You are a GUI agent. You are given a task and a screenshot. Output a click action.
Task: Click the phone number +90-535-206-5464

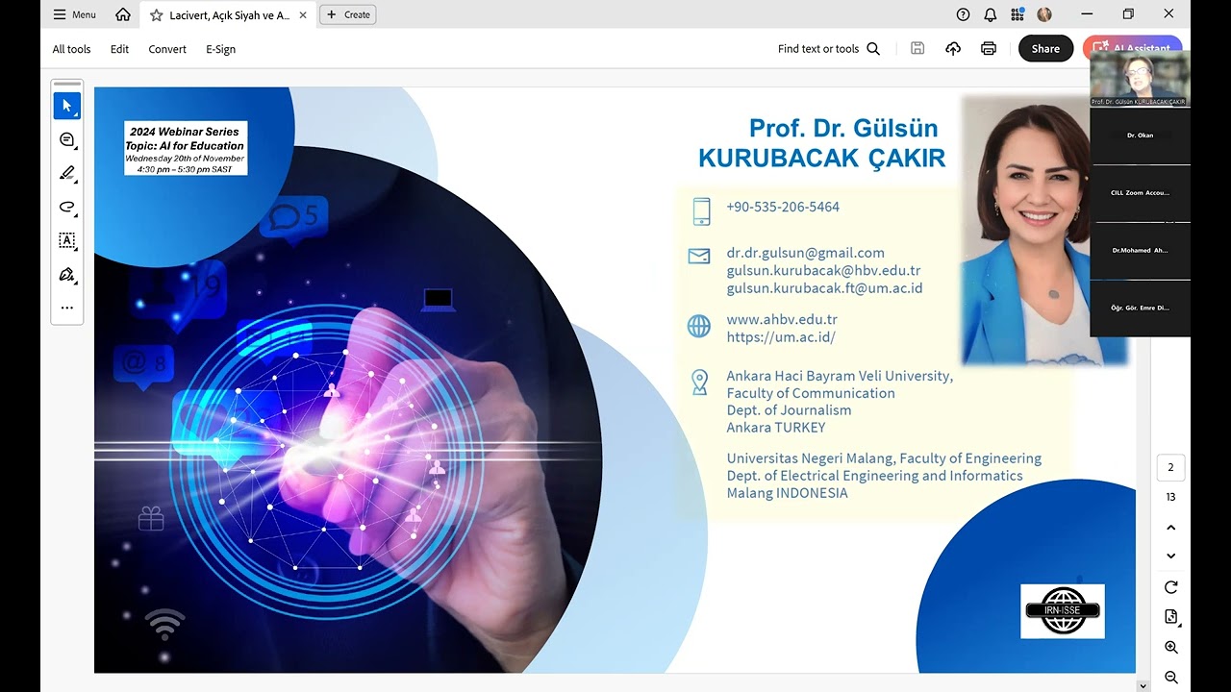click(783, 207)
